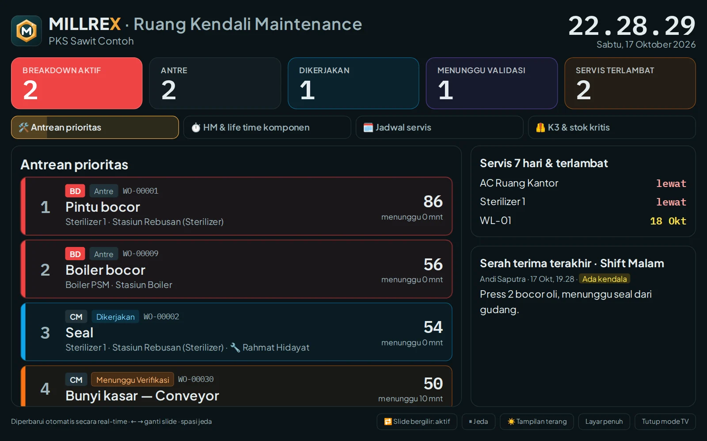
Task: Switch to Tampilan terang light mode
Action: coord(537,422)
